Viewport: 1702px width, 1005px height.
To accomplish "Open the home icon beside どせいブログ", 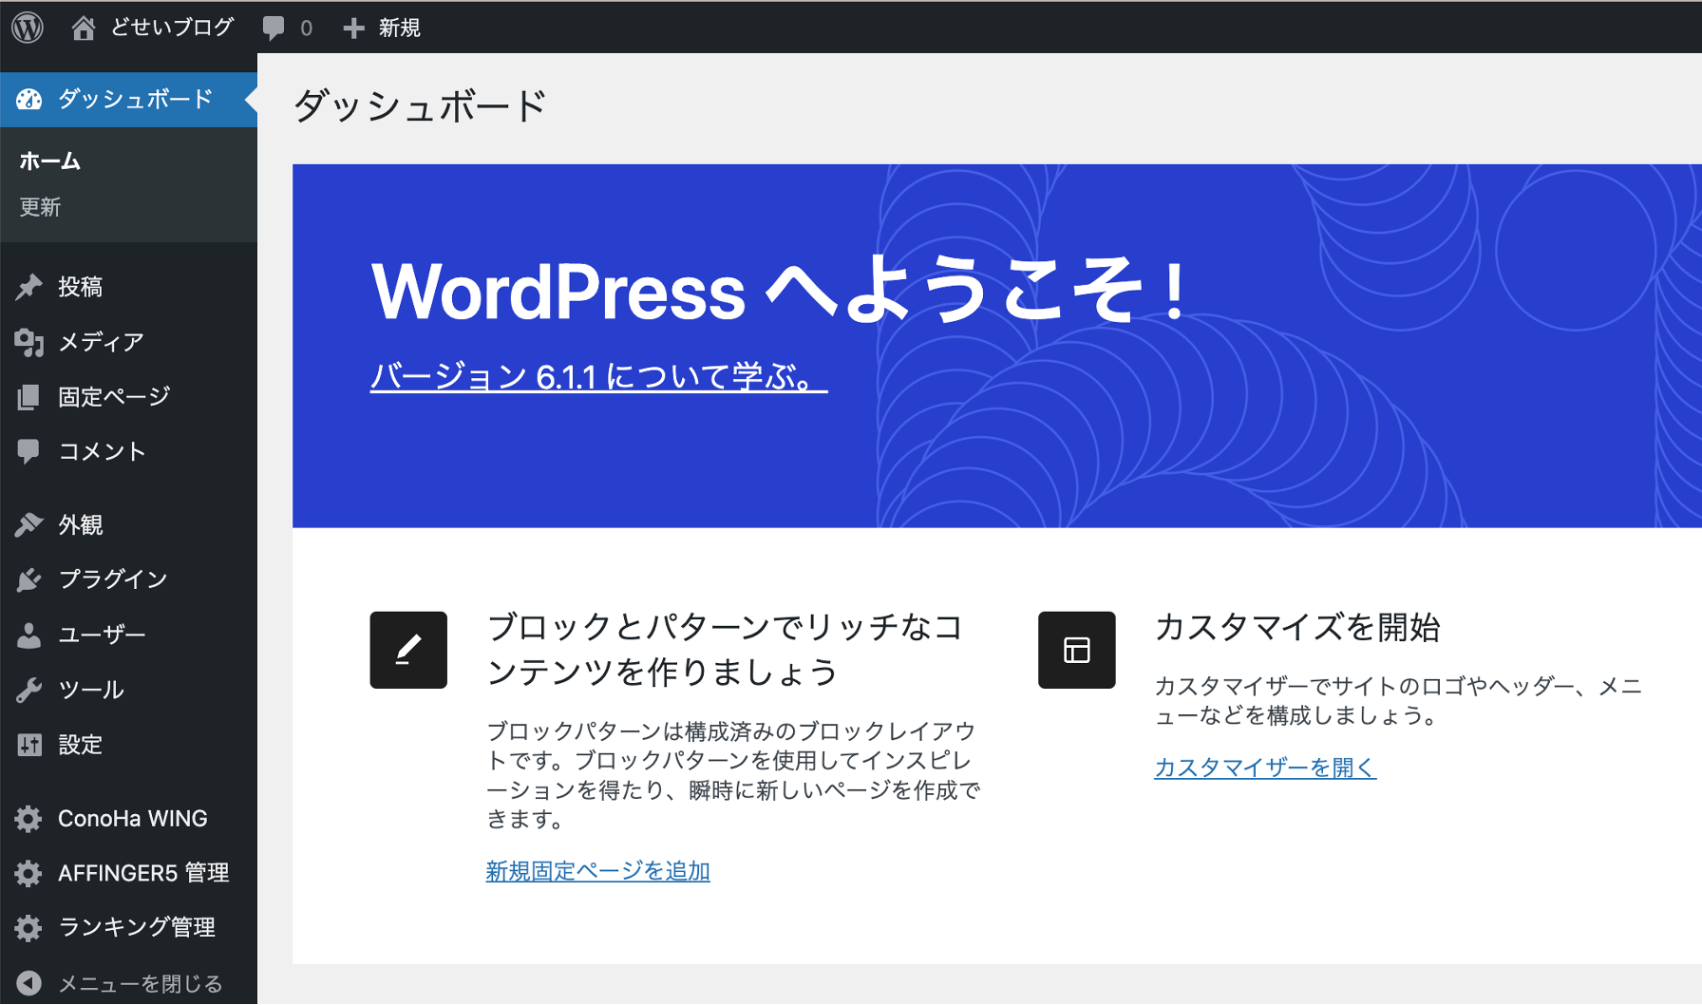I will coord(83,28).
